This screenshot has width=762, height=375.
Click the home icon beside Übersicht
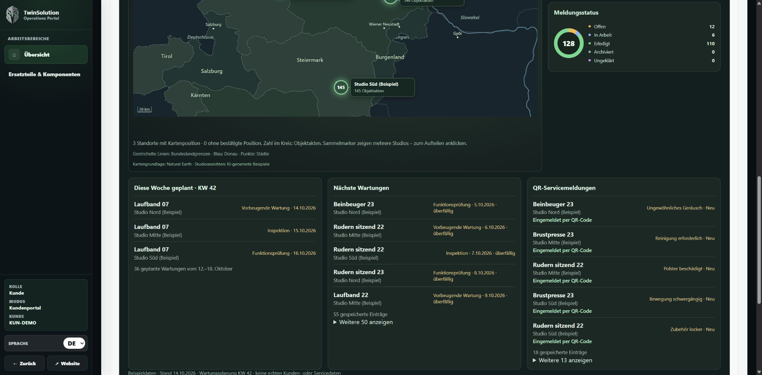[x=14, y=55]
